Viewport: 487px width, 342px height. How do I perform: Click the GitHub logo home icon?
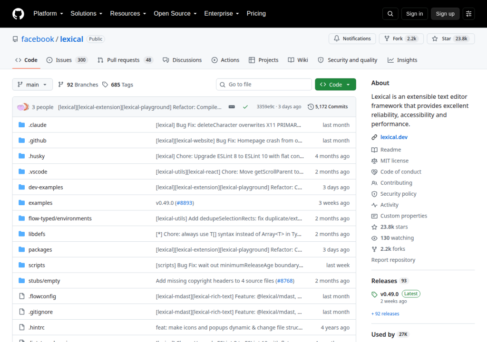coord(18,14)
